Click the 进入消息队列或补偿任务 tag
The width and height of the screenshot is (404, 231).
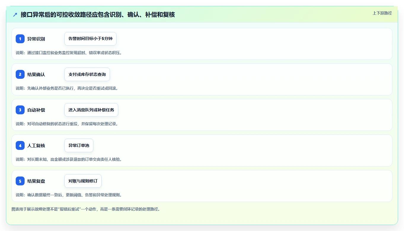pyautogui.click(x=91, y=110)
